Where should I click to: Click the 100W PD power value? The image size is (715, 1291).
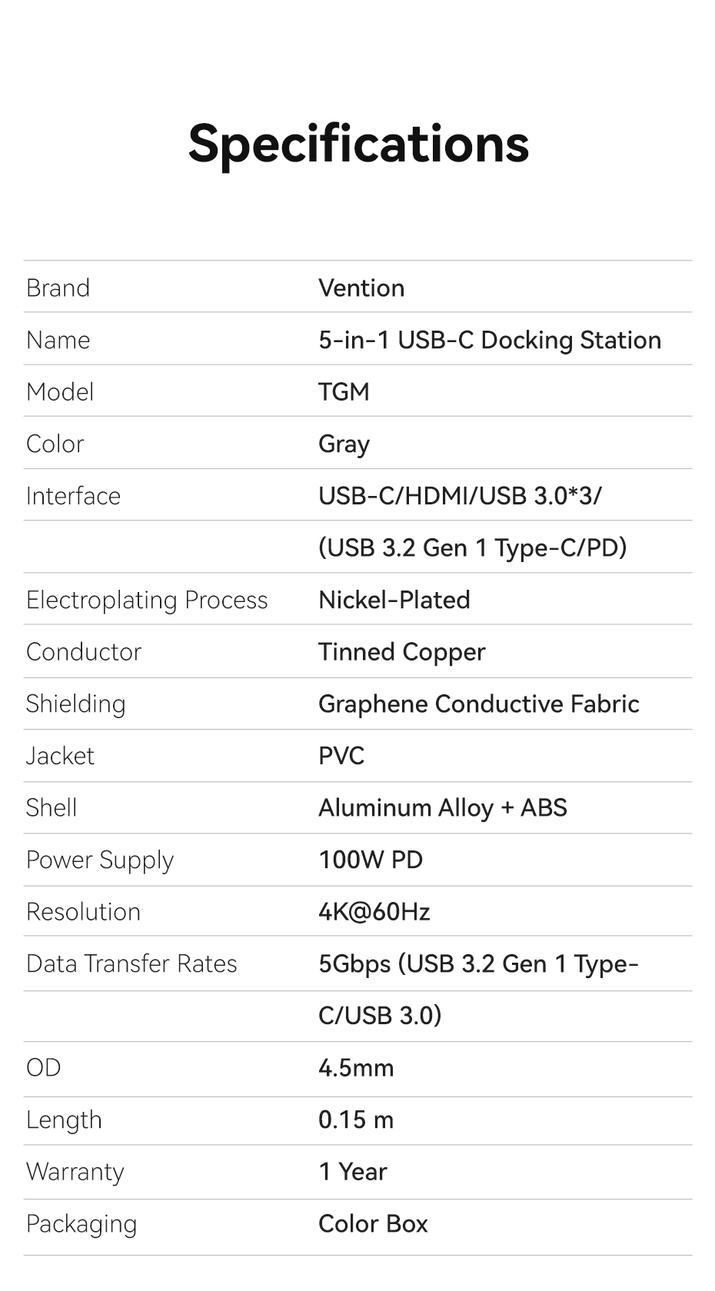coord(371,860)
